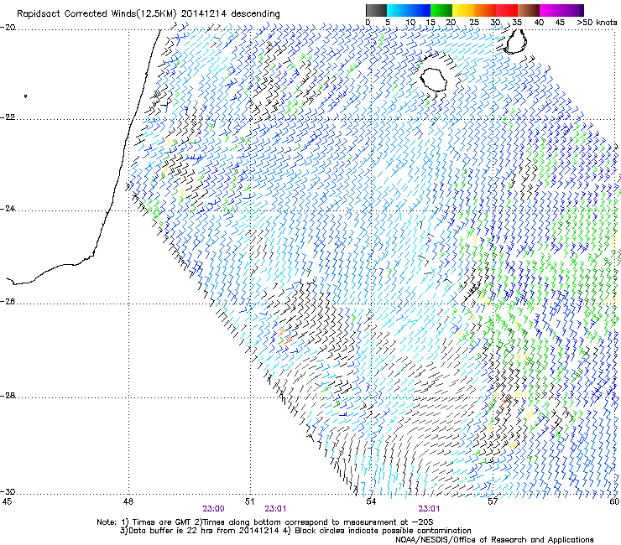This screenshot has width=621, height=545.
Task: Click the '48' longitude axis label
Action: coord(128,502)
